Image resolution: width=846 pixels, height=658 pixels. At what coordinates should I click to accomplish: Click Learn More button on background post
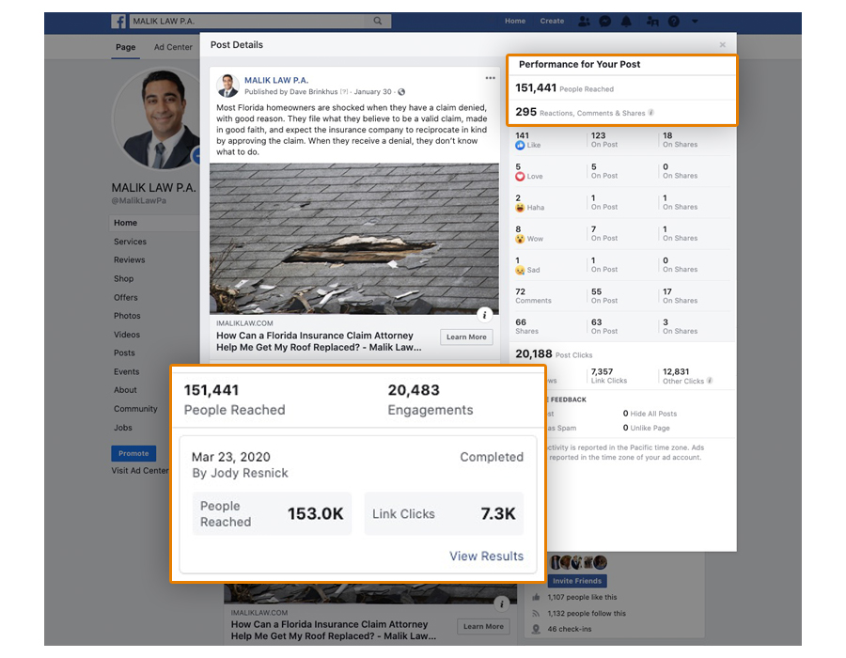(483, 627)
